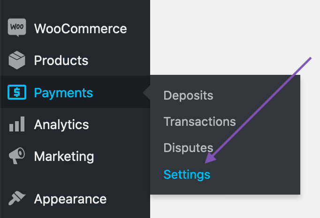Viewport: 320px width, 218px height.
Task: Open Disputes in the Payments submenu
Action: 188,148
